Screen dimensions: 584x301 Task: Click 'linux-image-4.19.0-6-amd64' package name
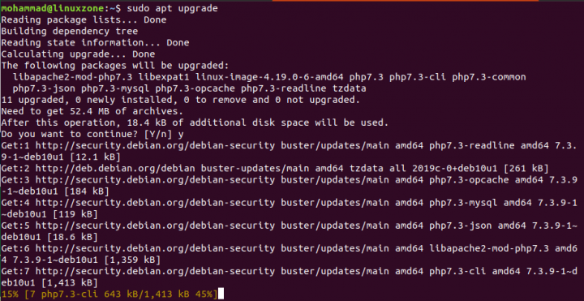tap(269, 77)
